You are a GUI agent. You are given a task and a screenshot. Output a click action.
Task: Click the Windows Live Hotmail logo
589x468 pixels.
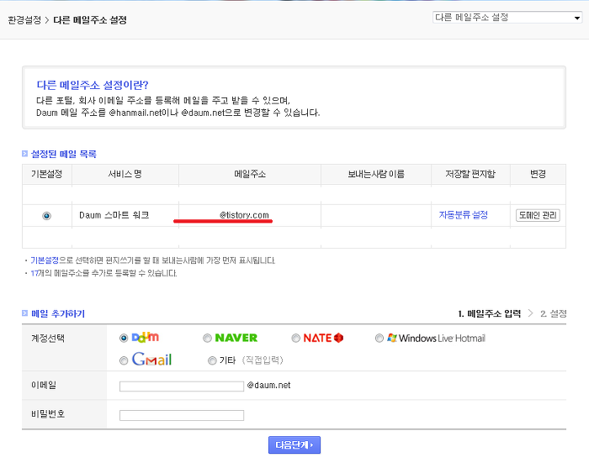437,339
